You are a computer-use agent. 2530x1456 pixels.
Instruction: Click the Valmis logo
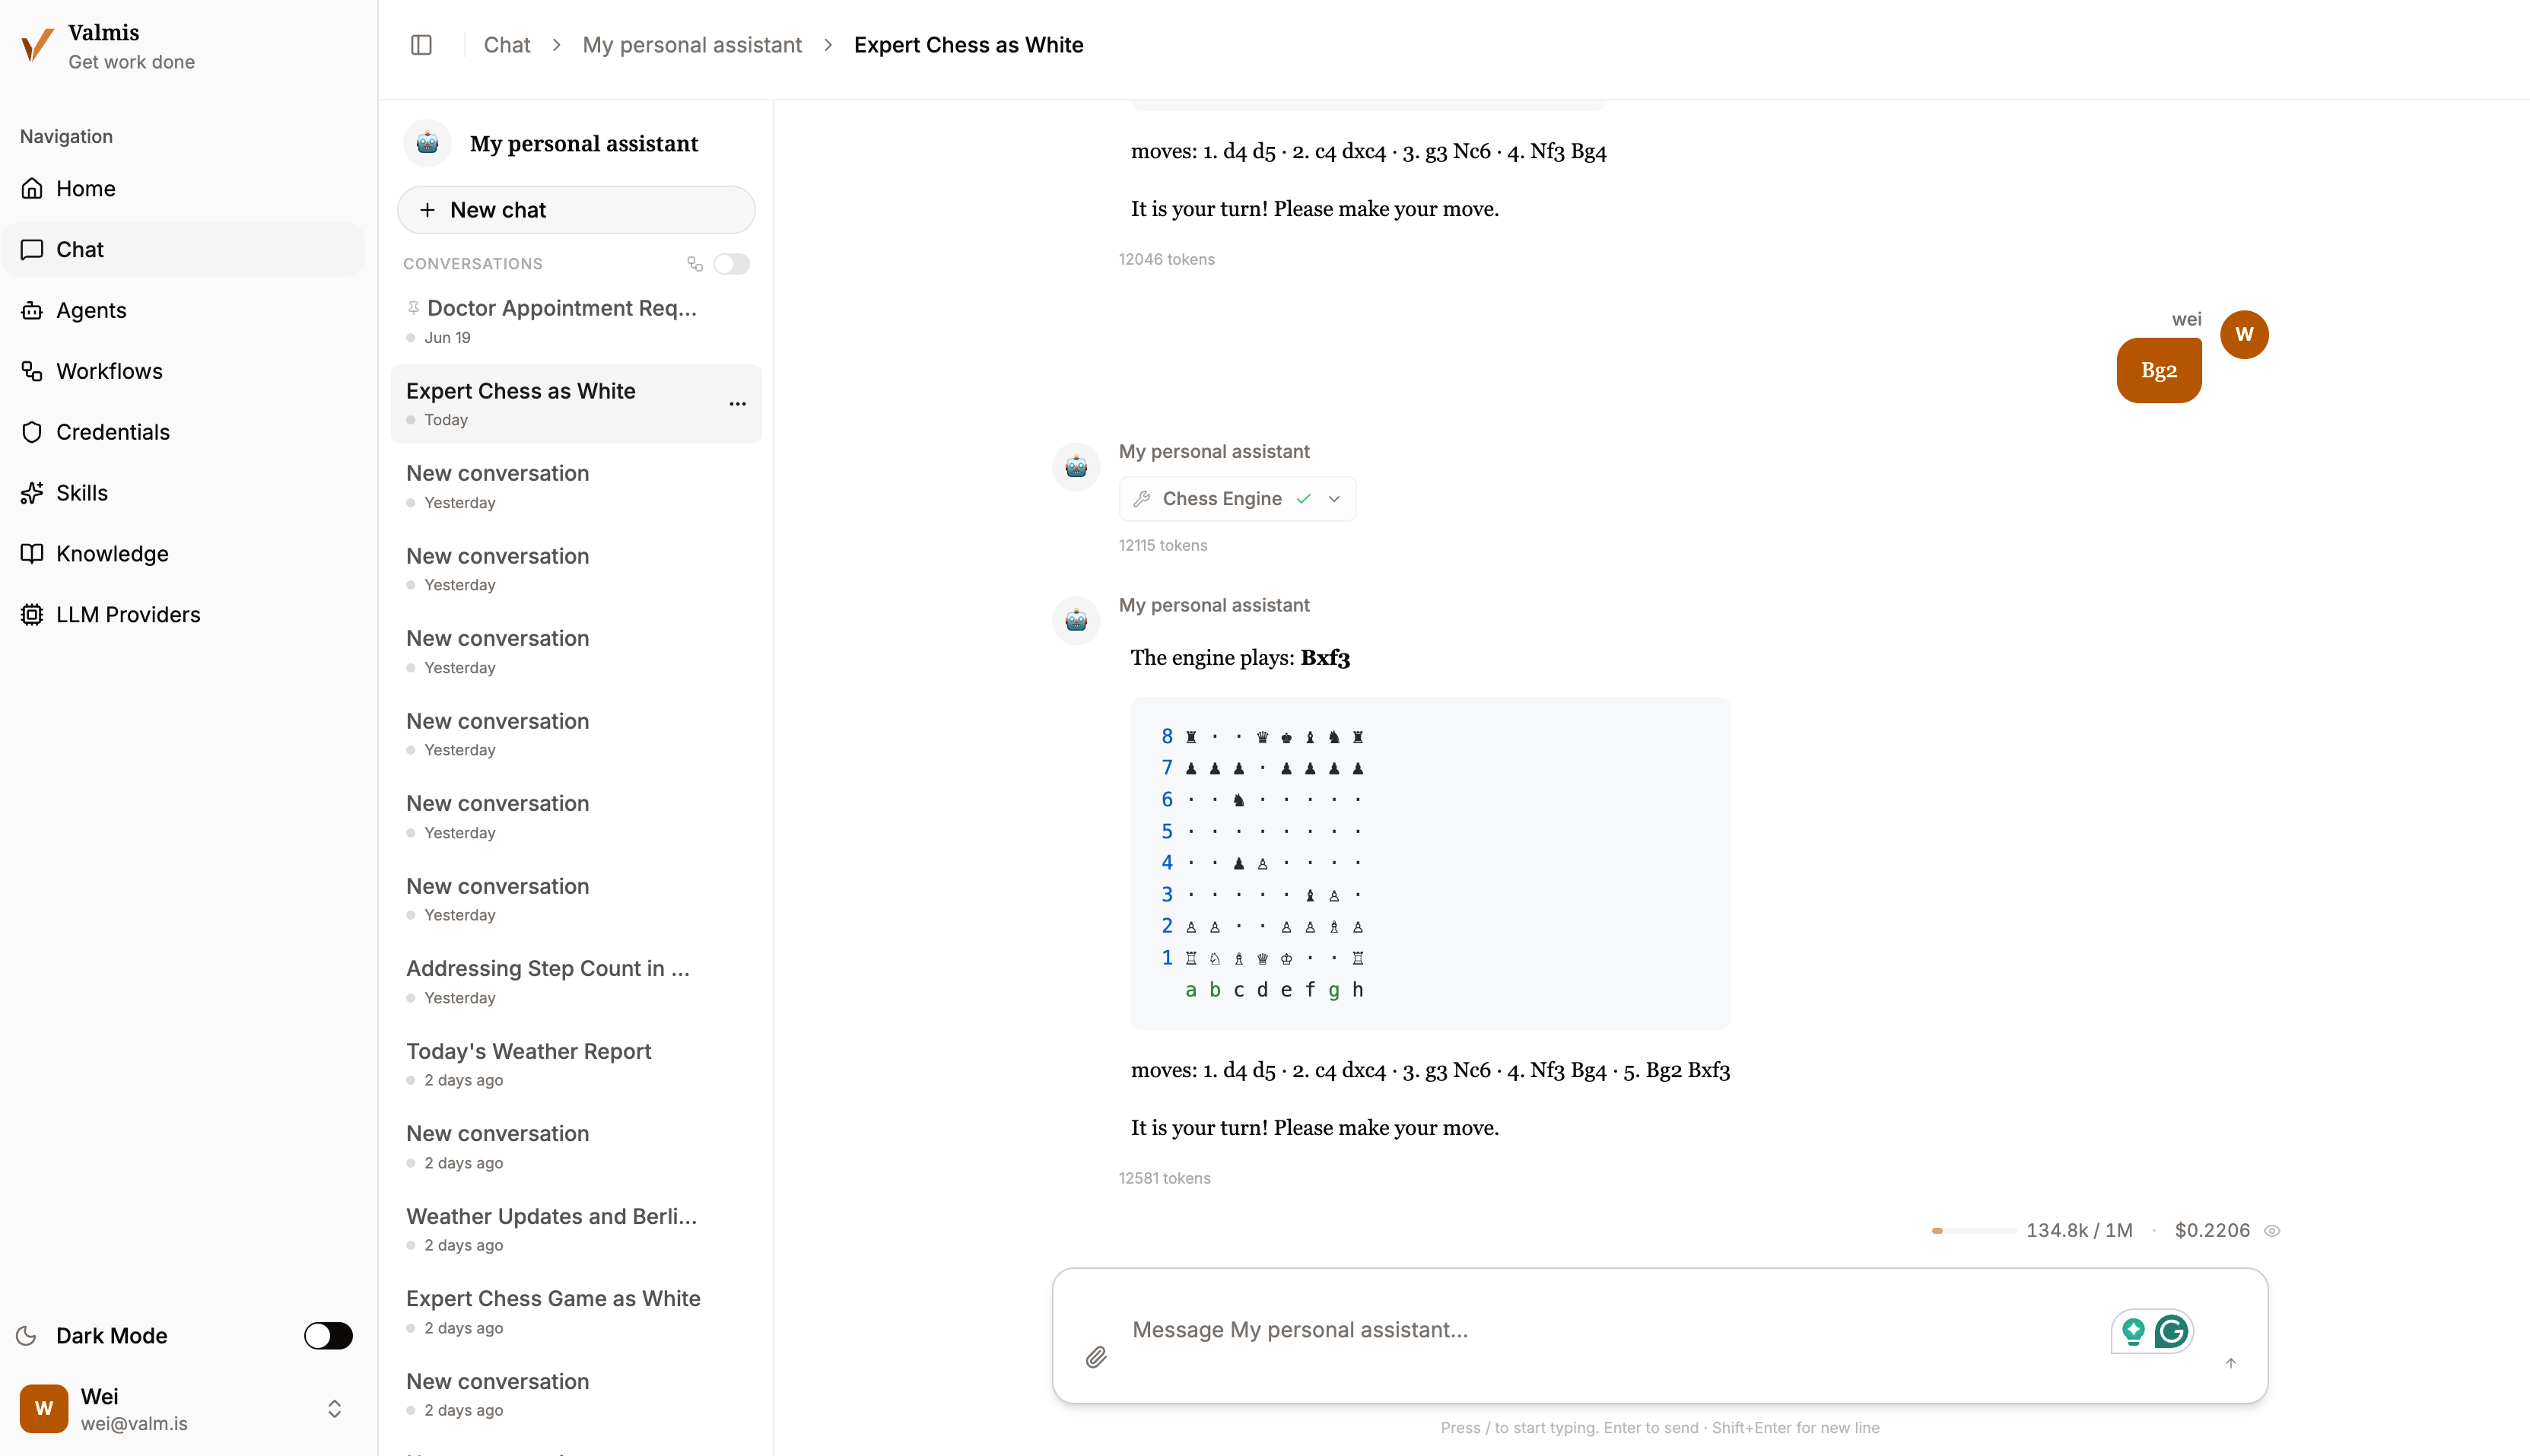click(37, 46)
